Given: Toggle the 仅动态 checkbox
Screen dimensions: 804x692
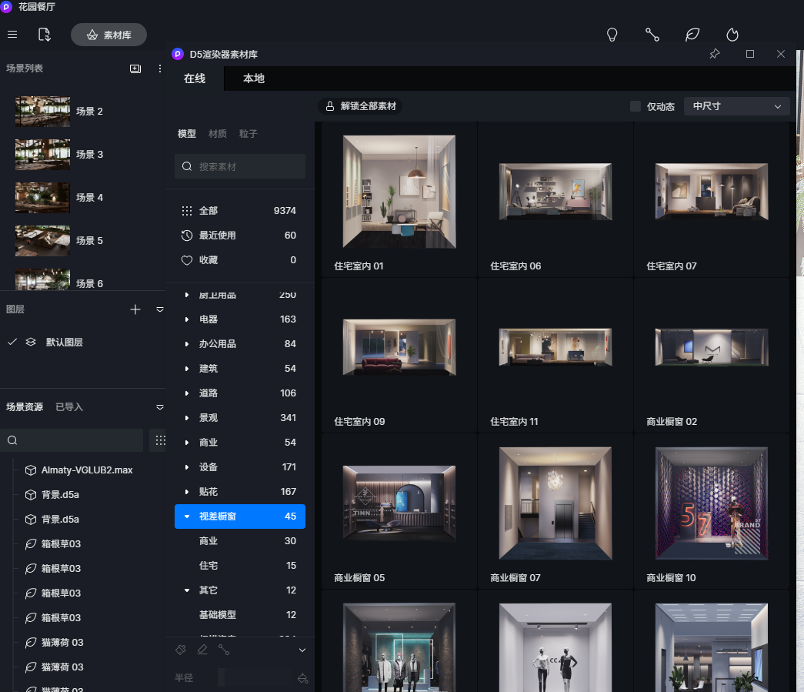Looking at the screenshot, I should point(636,106).
